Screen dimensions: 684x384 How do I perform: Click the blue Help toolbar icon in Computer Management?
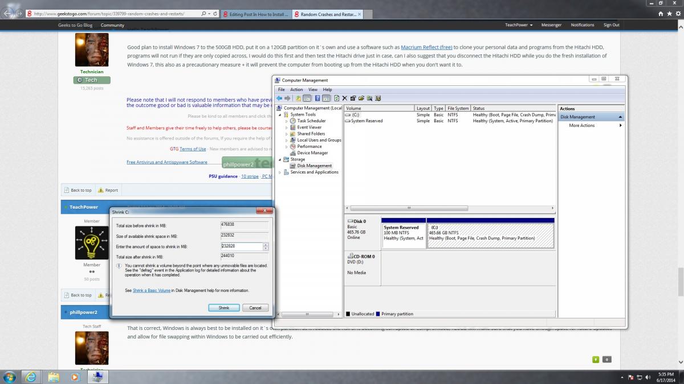(x=317, y=98)
